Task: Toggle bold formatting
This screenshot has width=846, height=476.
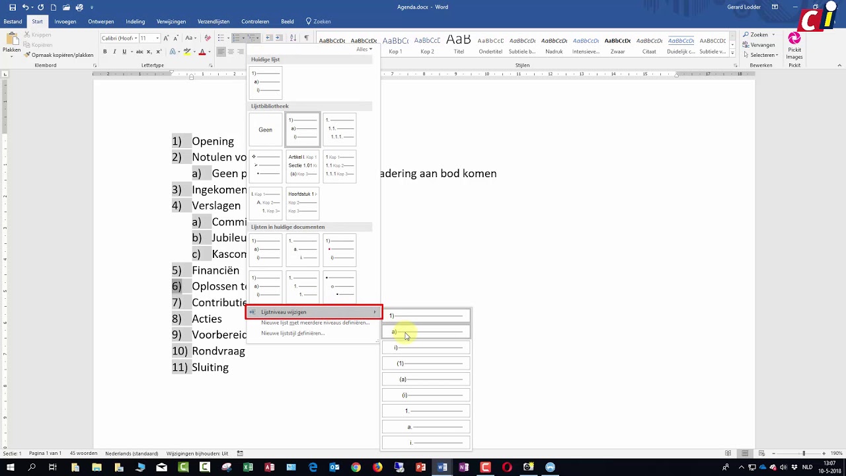Action: point(104,52)
